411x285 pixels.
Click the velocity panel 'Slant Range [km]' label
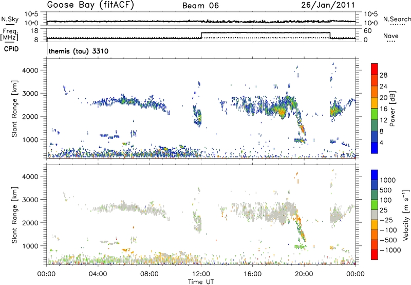pos(14,215)
